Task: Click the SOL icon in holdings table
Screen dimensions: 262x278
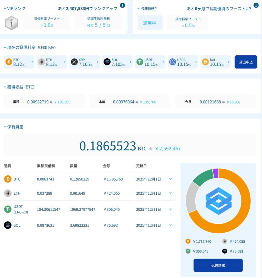Action: 8,225
